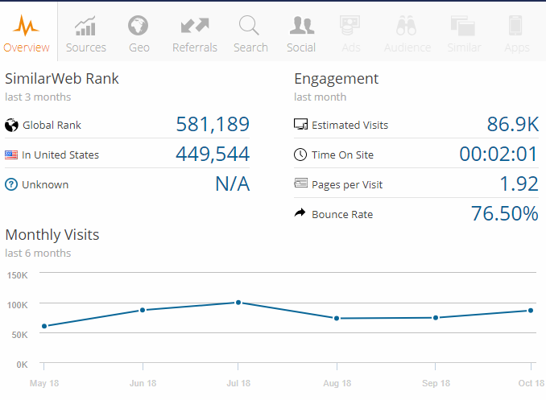
Task: Click the N/A rank value
Action: pos(233,184)
